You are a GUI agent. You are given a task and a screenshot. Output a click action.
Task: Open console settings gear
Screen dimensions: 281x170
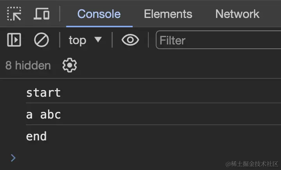(70, 65)
